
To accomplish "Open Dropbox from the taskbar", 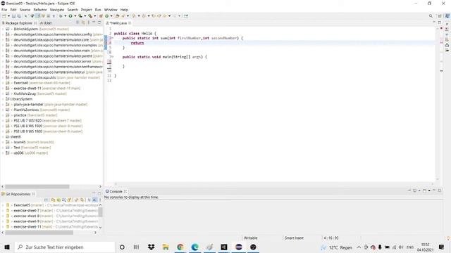I will coord(151,247).
